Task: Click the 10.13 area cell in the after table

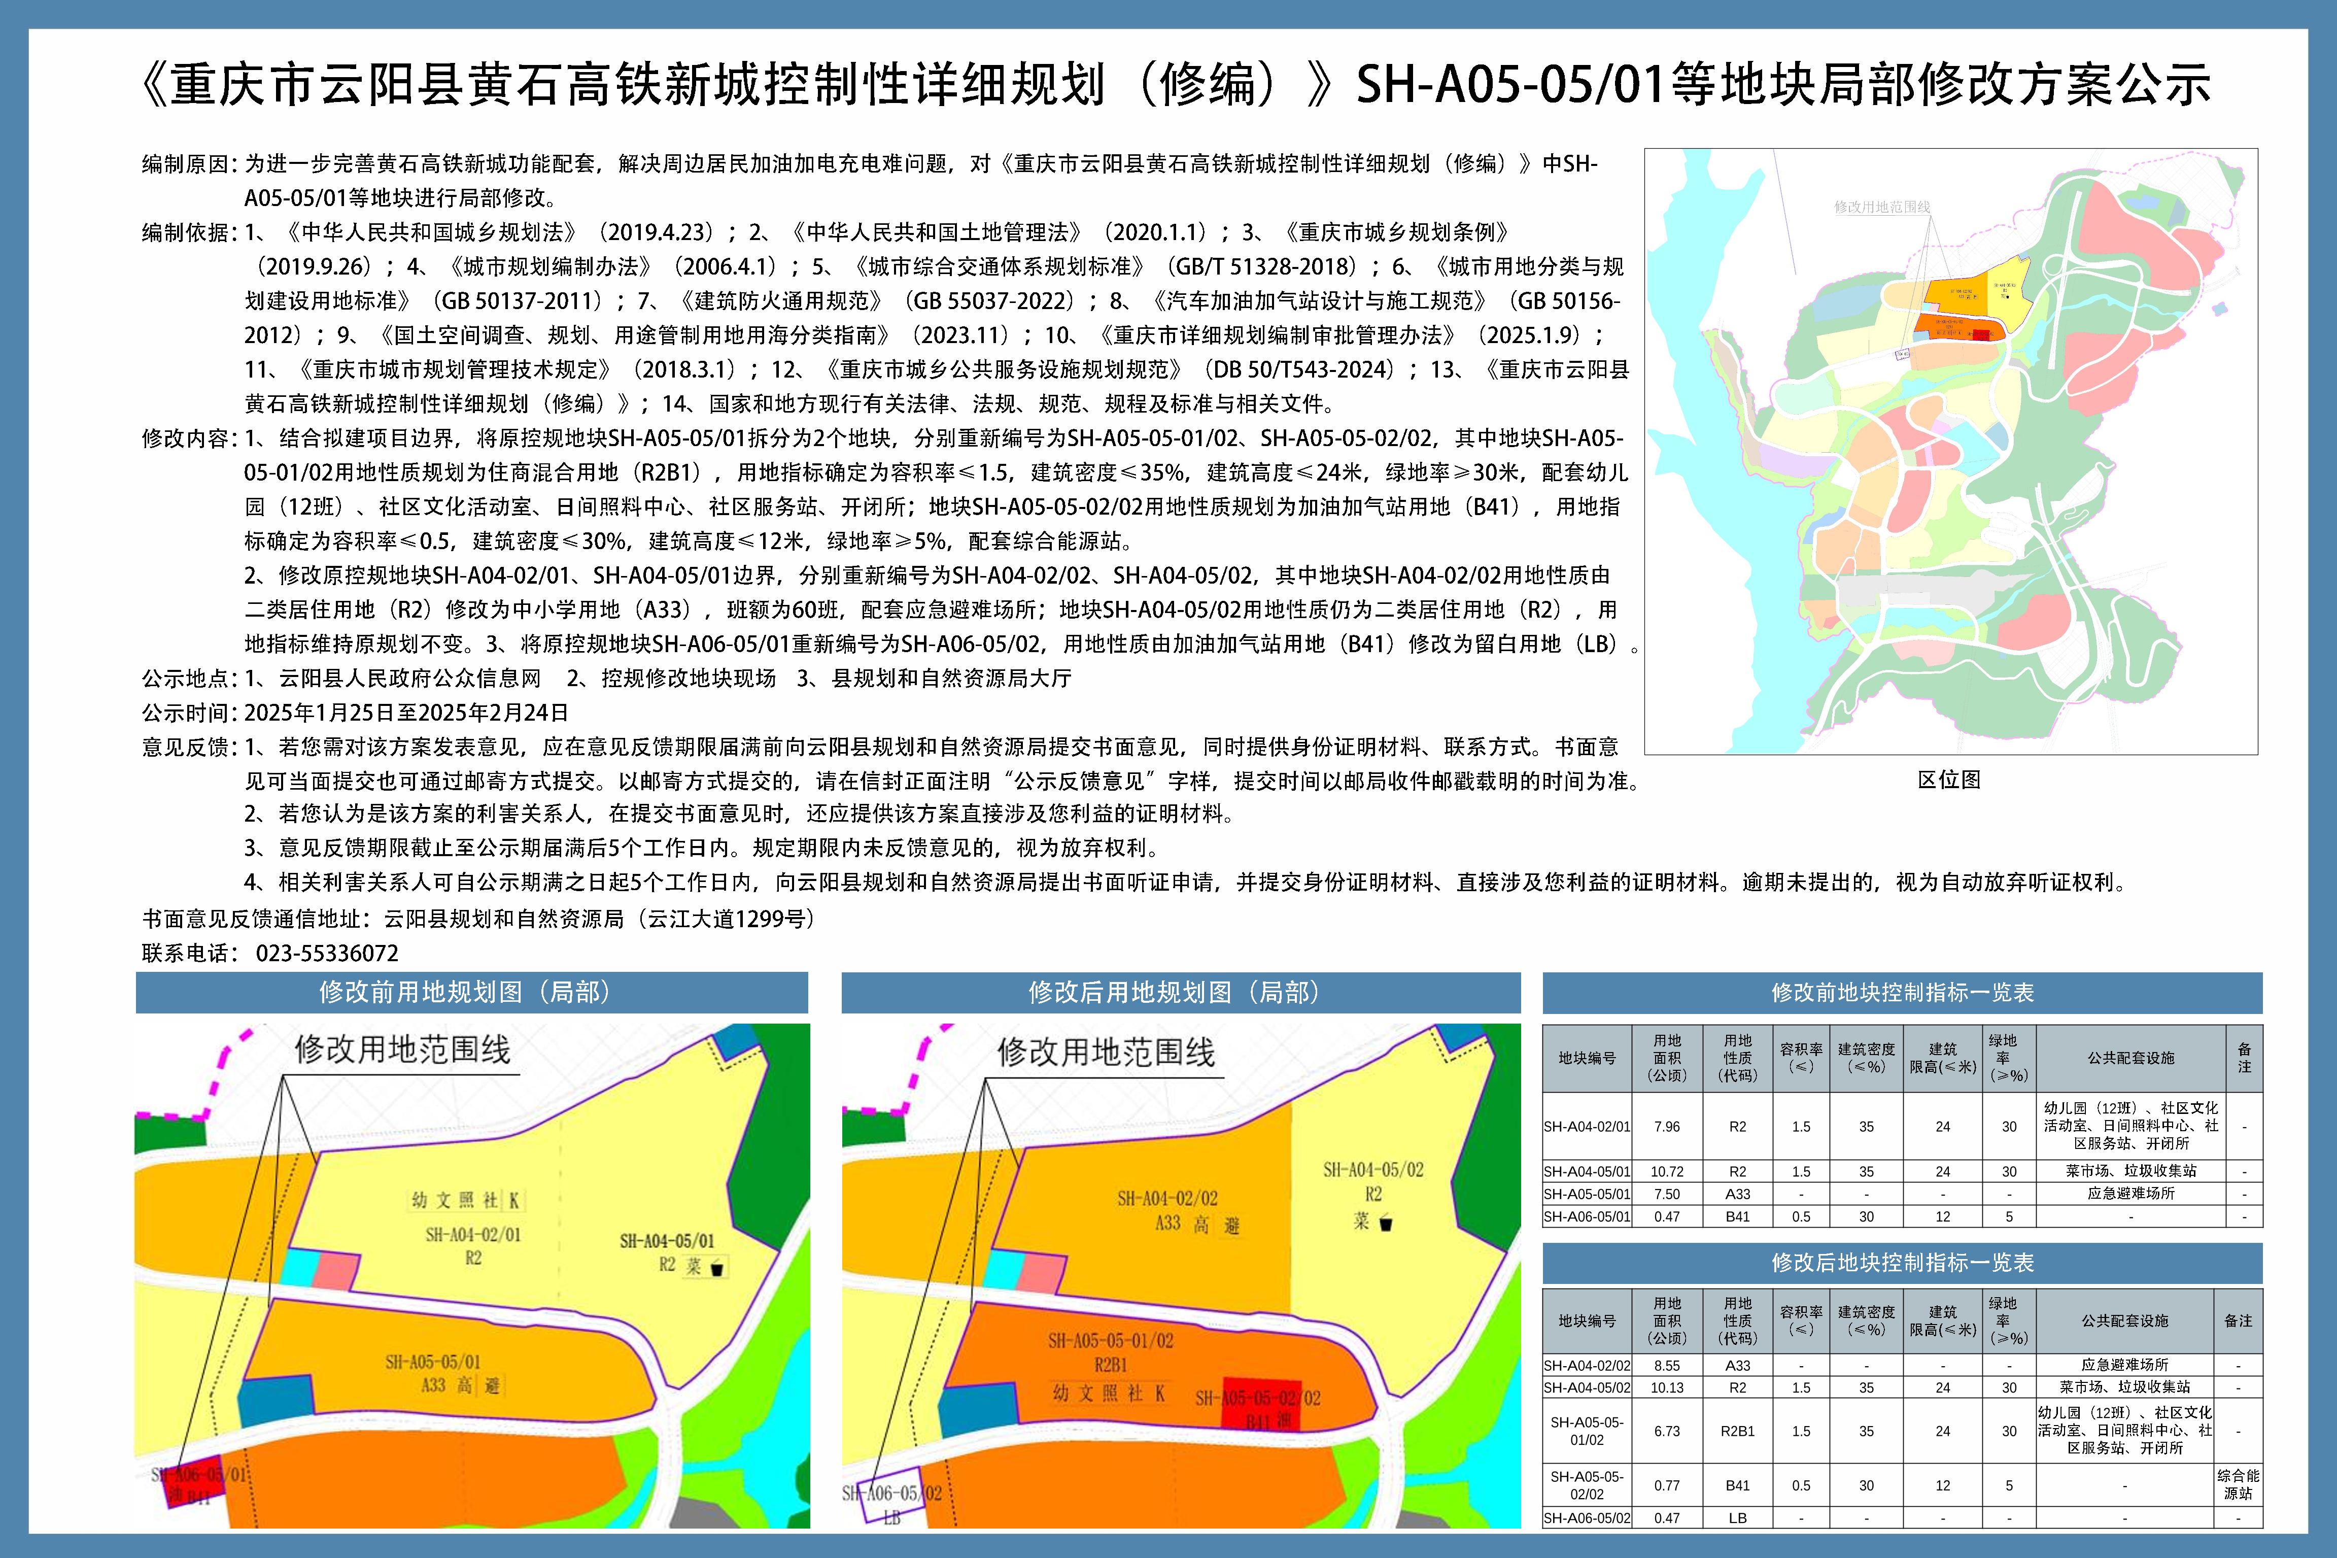Action: (1668, 1388)
